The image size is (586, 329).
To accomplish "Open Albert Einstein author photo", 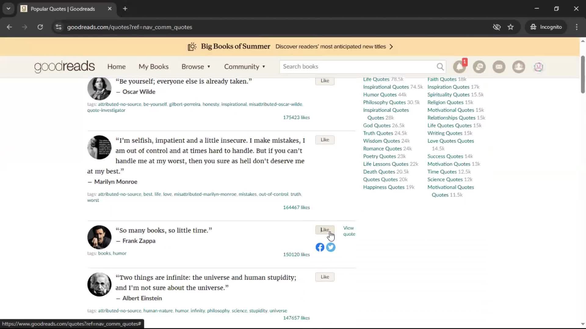I will (x=99, y=285).
